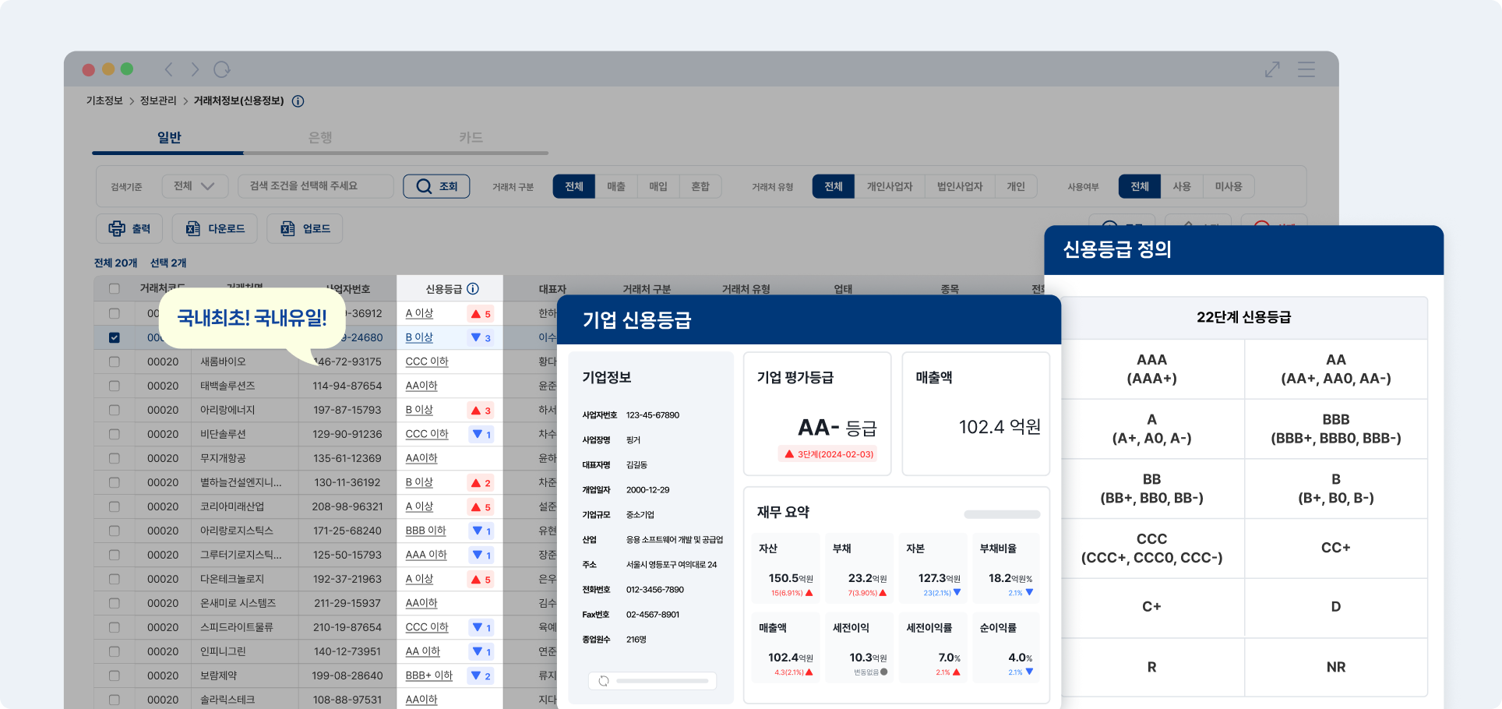The height and width of the screenshot is (709, 1502).
Task: Open the BBB+ 이하 link for 보람제약
Action: coord(428,675)
